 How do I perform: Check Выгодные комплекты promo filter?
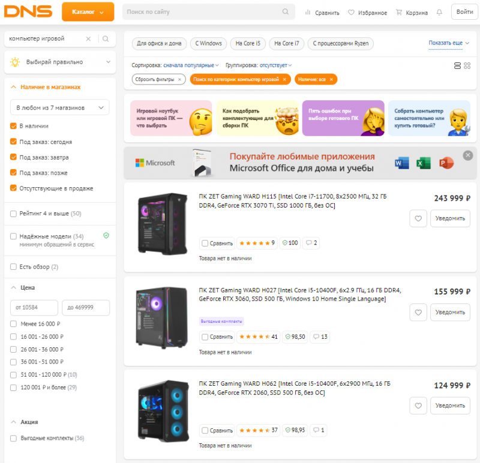13,438
